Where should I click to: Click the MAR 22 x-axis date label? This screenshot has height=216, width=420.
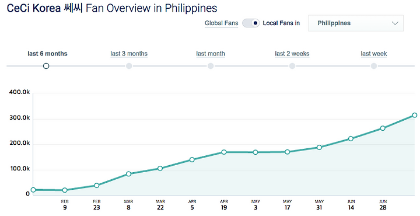[160, 205]
